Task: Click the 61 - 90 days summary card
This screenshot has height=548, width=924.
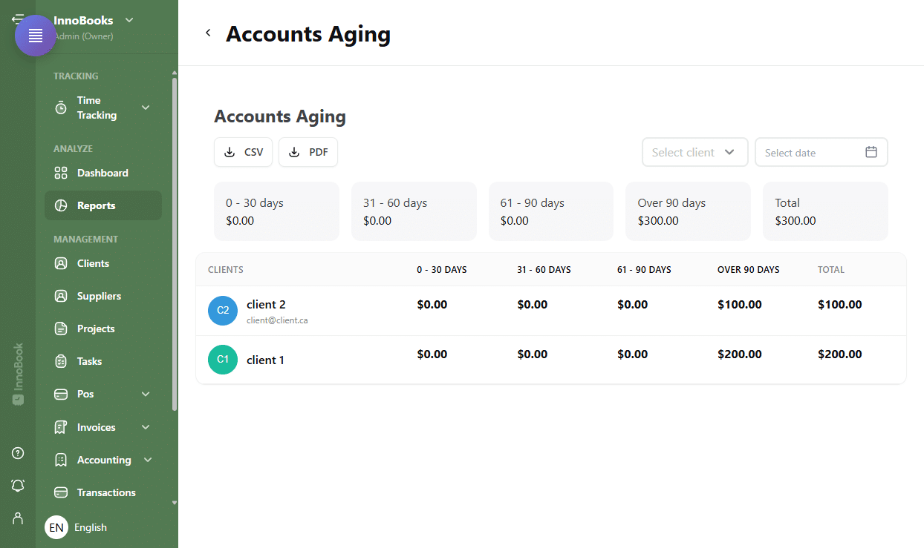Action: [x=551, y=211]
